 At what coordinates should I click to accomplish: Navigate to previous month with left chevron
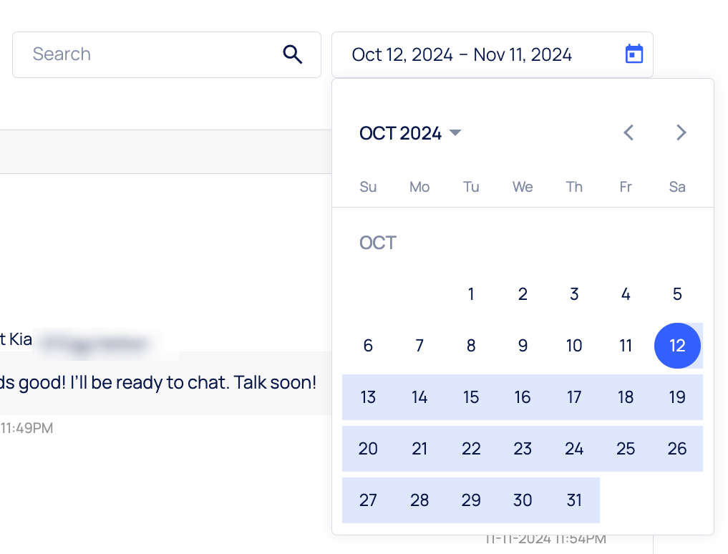628,132
